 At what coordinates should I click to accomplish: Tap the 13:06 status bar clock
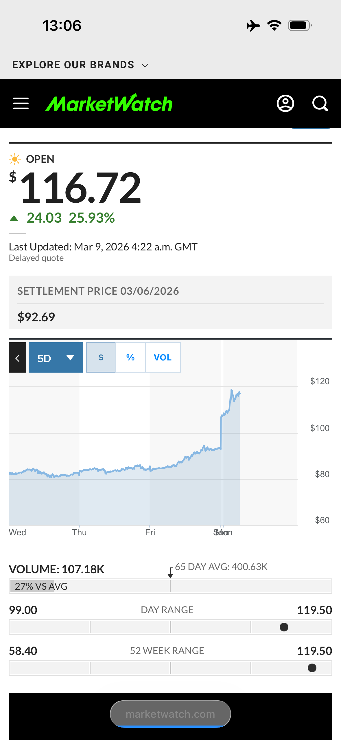(x=62, y=25)
